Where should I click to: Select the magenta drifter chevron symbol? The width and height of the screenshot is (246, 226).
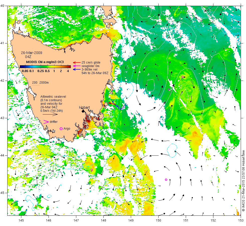point(46,122)
